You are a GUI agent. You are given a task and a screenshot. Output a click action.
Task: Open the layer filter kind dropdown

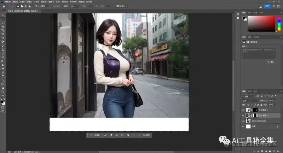pos(249,96)
